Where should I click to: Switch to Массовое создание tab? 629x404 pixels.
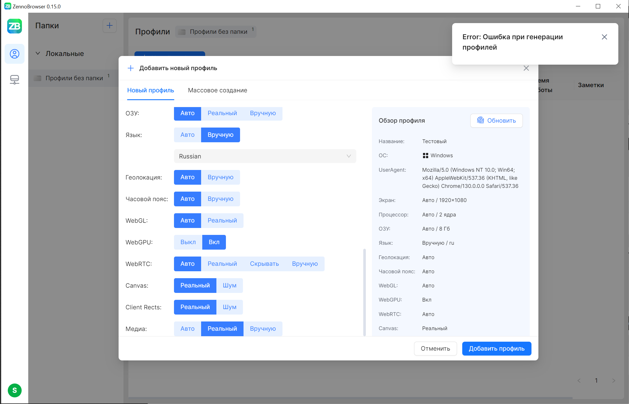click(x=217, y=90)
